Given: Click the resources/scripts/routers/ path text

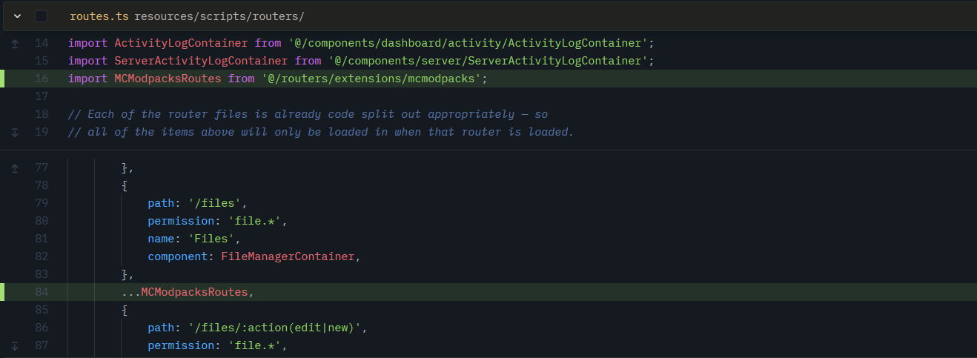Looking at the screenshot, I should pyautogui.click(x=219, y=16).
